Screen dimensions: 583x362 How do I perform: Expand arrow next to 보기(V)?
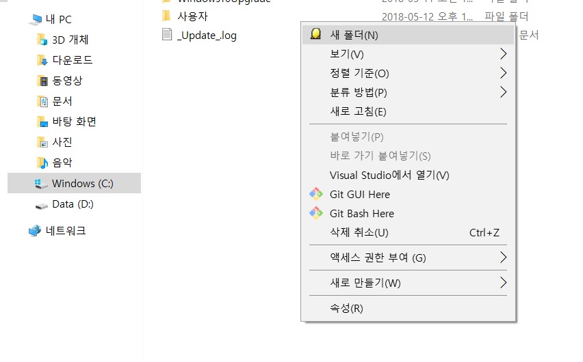point(503,54)
